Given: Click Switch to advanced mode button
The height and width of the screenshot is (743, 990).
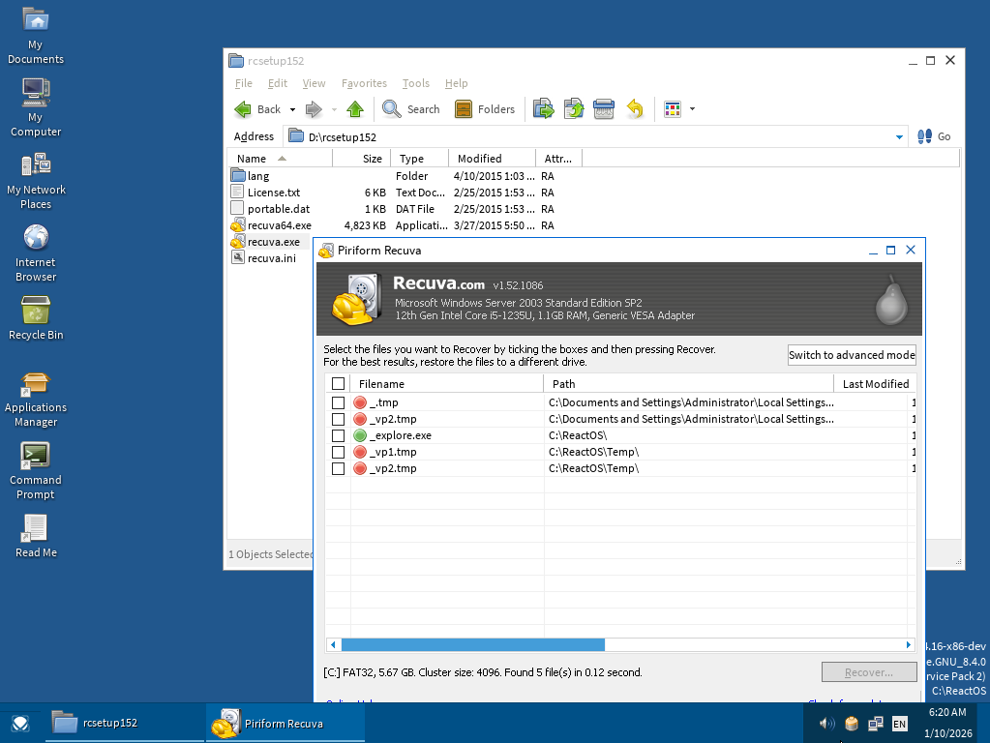Looking at the screenshot, I should tap(852, 355).
